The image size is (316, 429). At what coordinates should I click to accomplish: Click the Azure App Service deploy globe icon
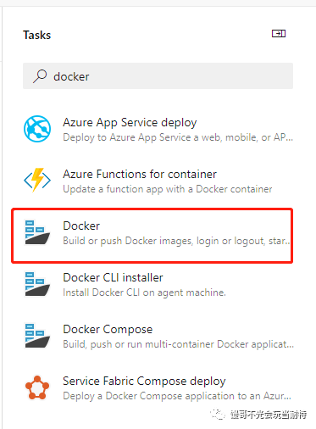tap(37, 129)
